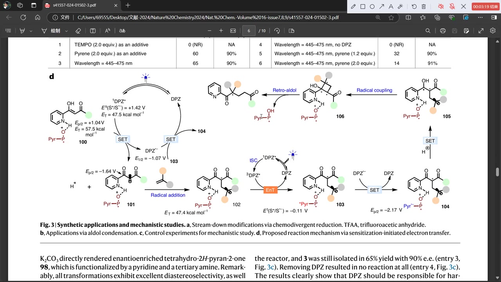This screenshot has width=501, height=282.
Task: Select the recorder magic wand tool
Action: point(400,7)
